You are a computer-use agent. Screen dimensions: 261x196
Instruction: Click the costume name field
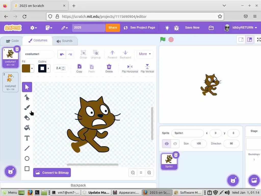(x=38, y=54)
